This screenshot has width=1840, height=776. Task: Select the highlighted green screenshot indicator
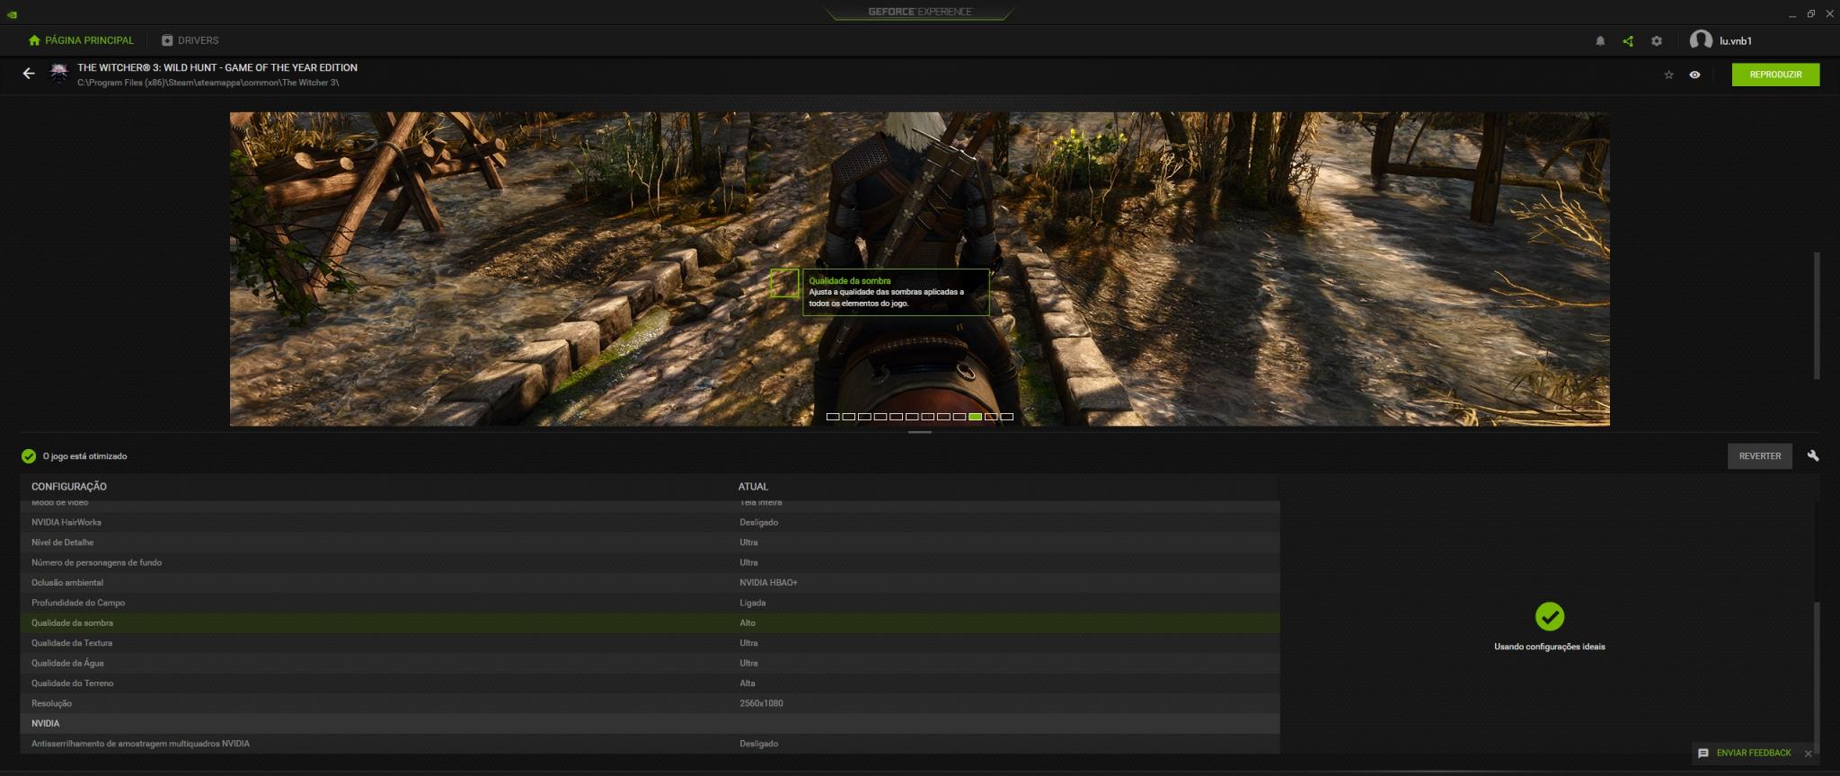pos(975,417)
